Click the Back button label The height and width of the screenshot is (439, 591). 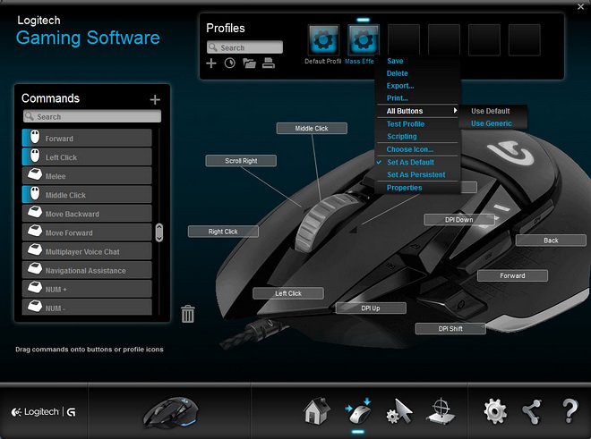point(551,241)
